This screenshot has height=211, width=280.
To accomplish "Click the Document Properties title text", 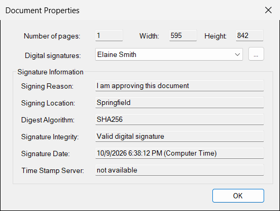I will 42,11.
